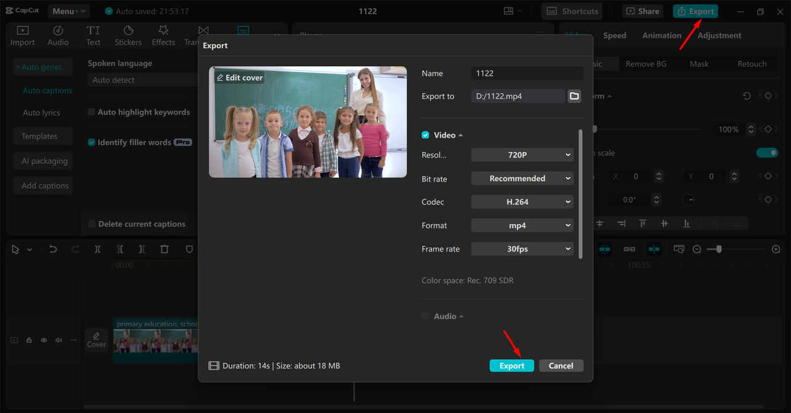Image resolution: width=791 pixels, height=413 pixels.
Task: Redo the last undone action
Action: 75,249
